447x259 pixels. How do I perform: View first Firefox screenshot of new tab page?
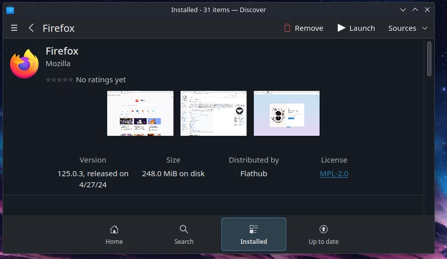point(140,113)
